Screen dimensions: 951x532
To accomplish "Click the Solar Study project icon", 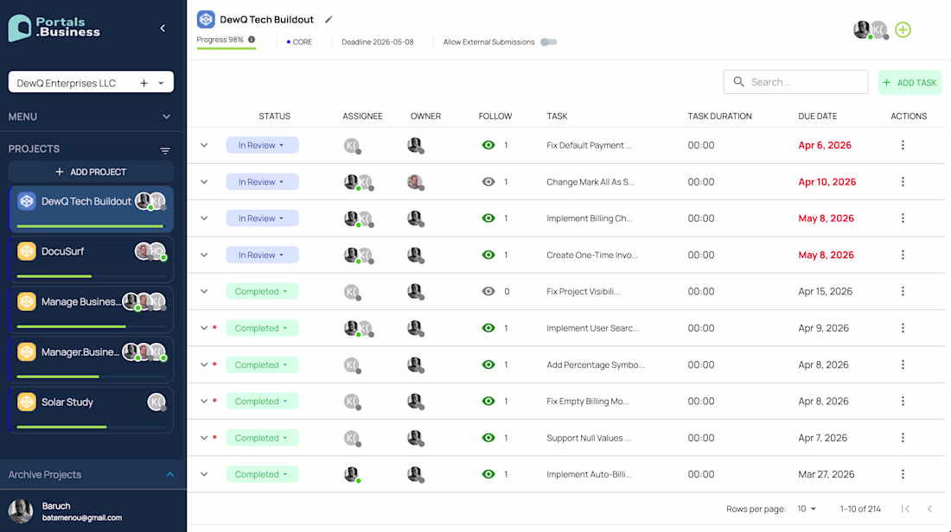I will tap(27, 402).
